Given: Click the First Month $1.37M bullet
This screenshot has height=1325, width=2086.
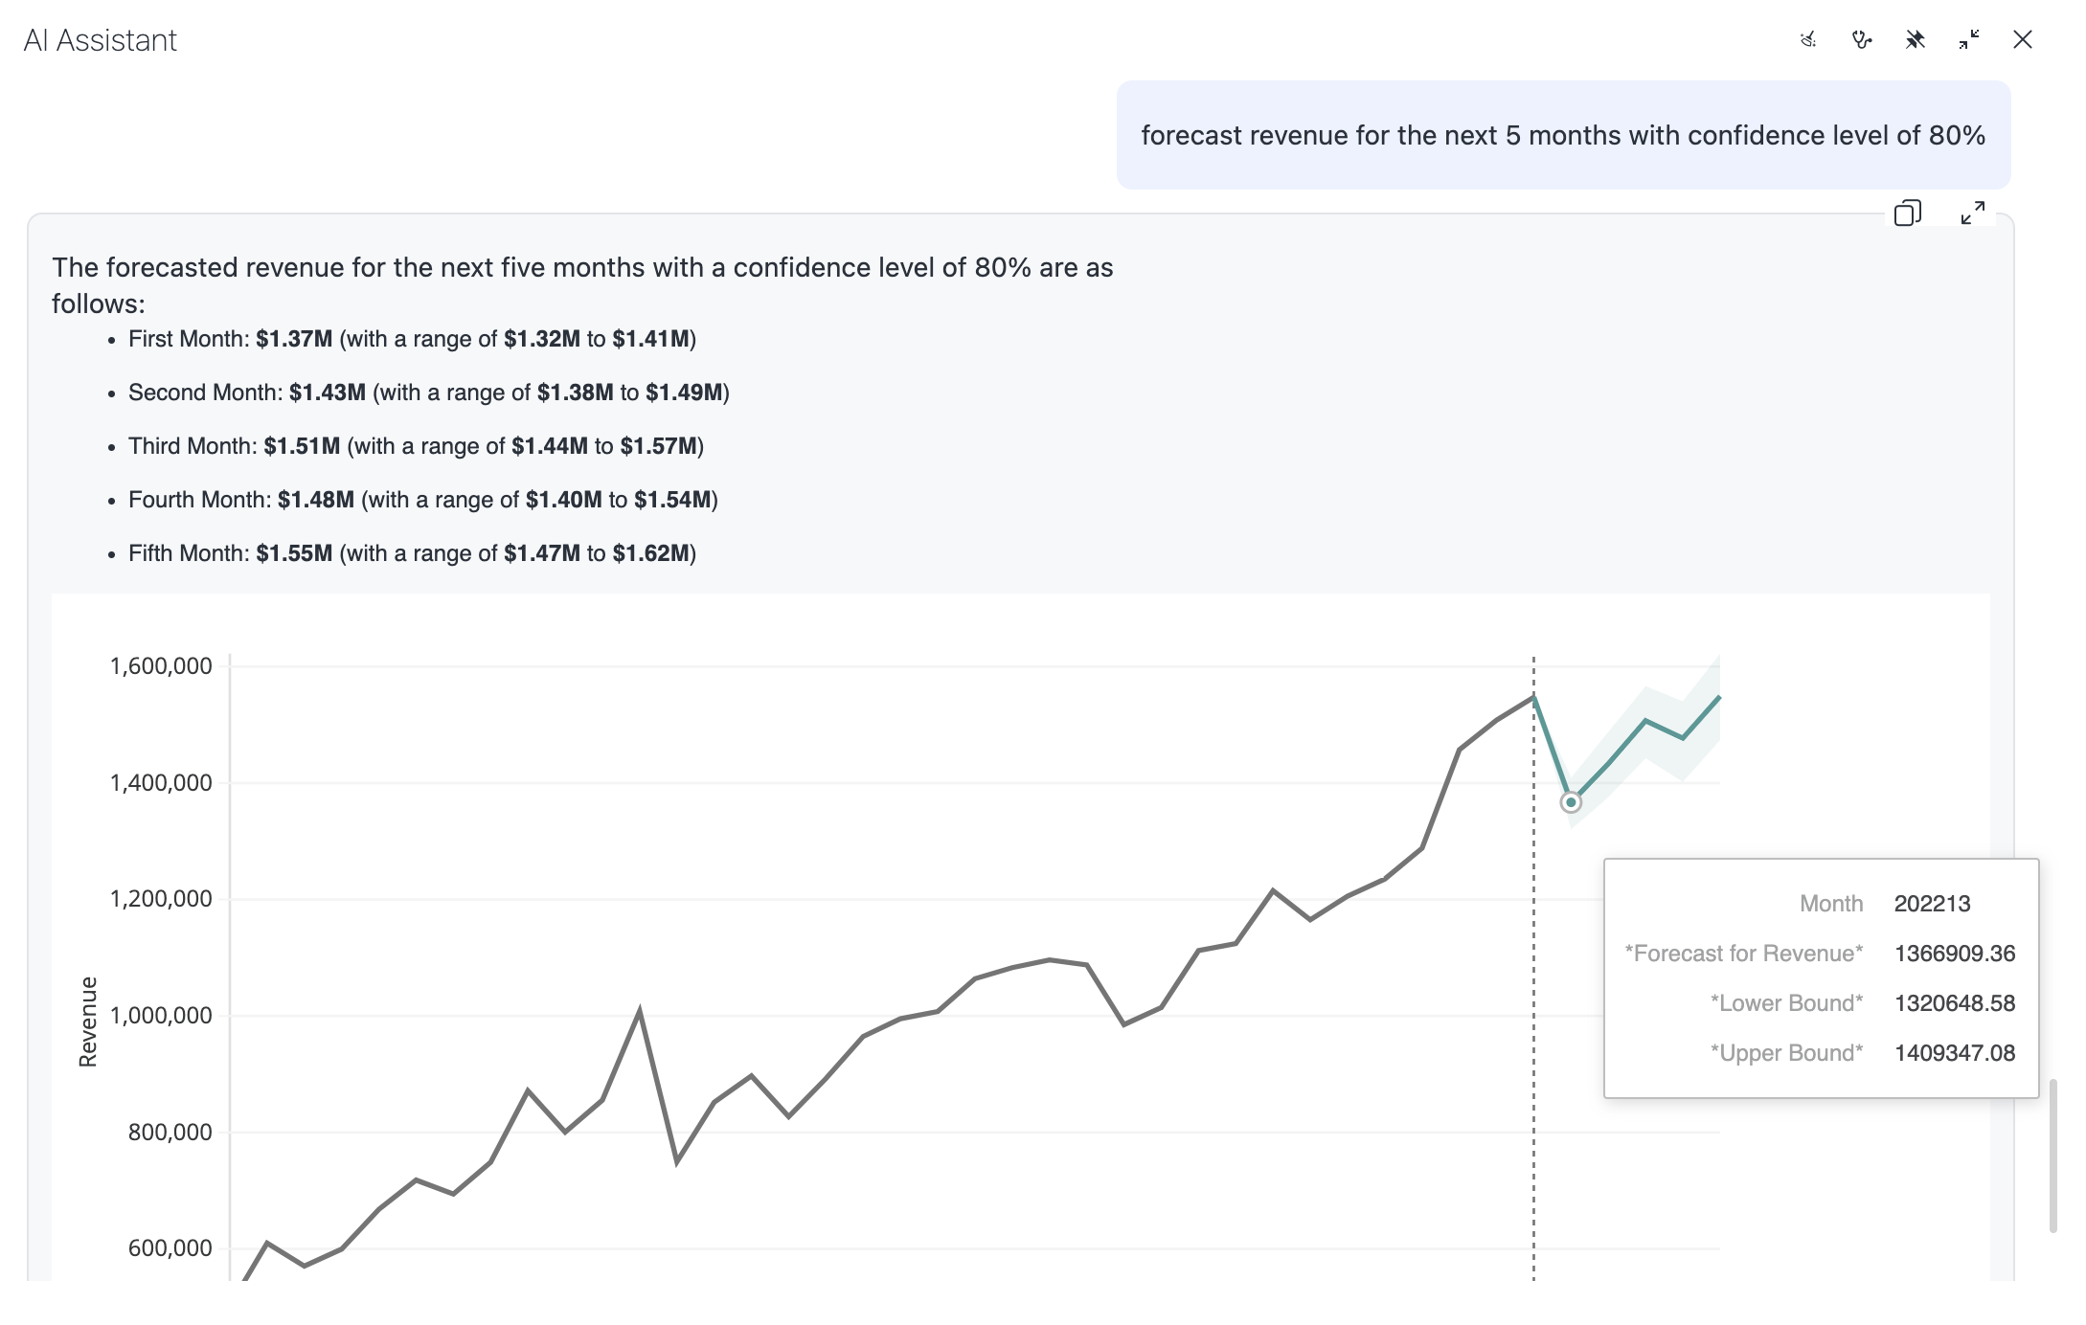Looking at the screenshot, I should [412, 339].
